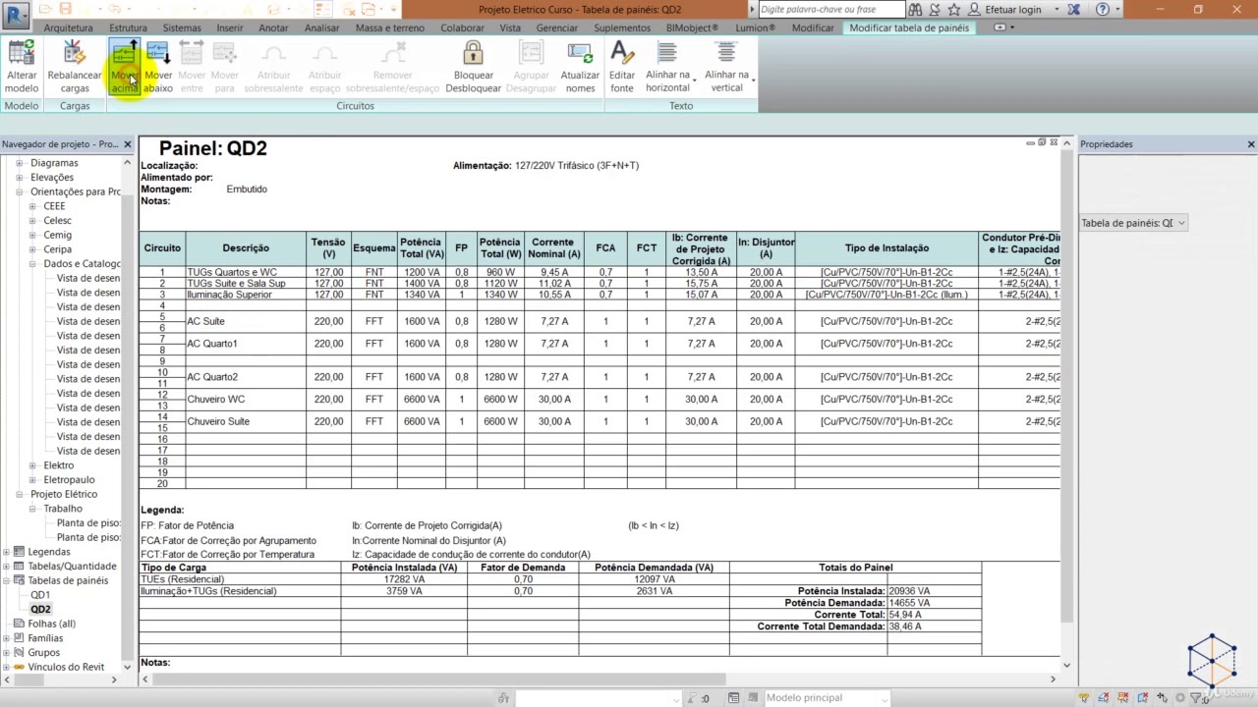Select Iluminação Superior description cell

[246, 295]
